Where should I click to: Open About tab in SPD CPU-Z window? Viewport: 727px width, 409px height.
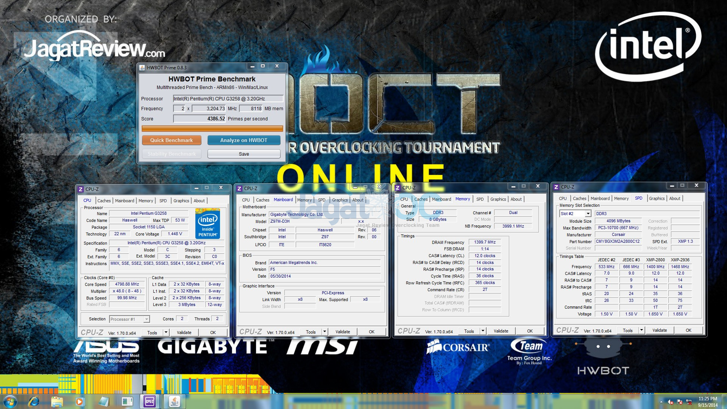click(674, 198)
